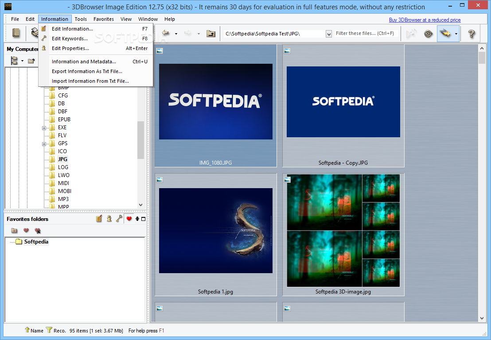Click Buy 3DBrowser at a reduced price link
The width and height of the screenshot is (491, 340).
pyautogui.click(x=425, y=20)
